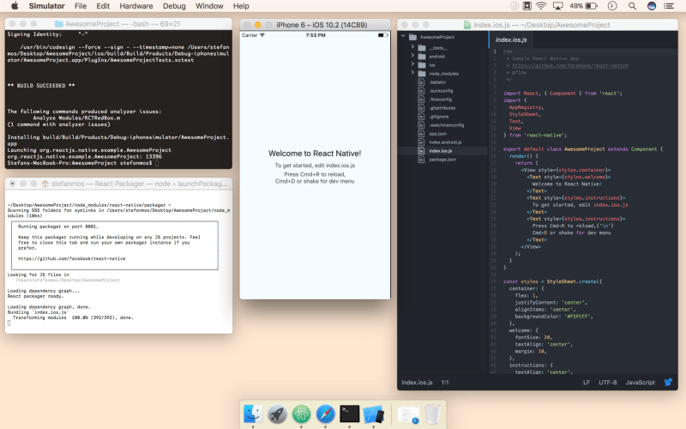This screenshot has width=686, height=429.
Task: Open the Edit menu
Action: pos(103,6)
